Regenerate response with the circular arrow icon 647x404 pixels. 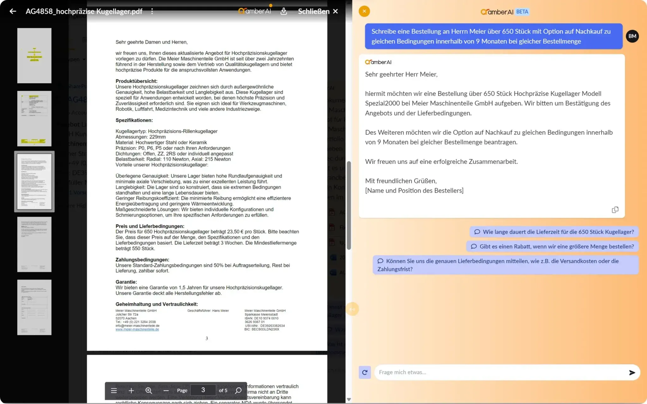(365, 372)
